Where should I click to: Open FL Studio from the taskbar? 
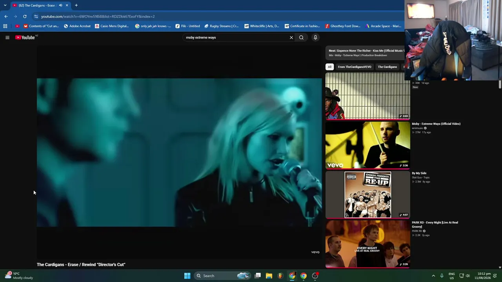coord(280,276)
